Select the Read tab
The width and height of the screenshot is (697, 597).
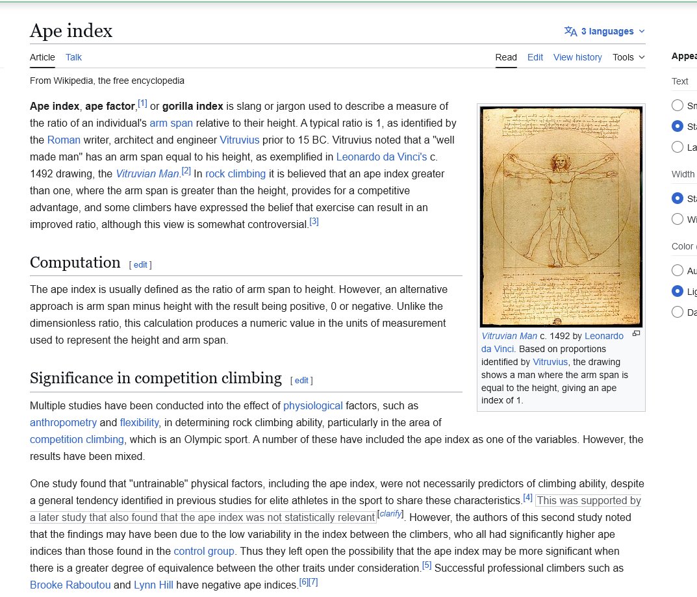(x=505, y=57)
